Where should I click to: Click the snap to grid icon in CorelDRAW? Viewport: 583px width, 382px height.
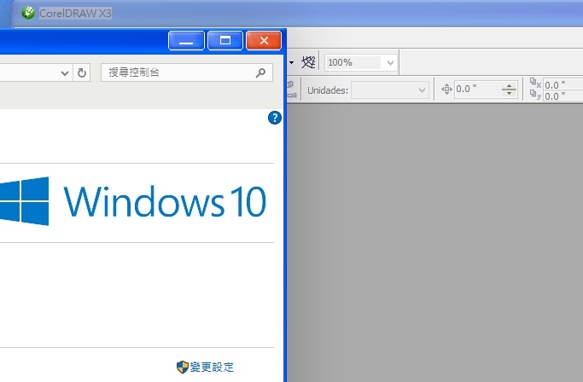tap(308, 62)
